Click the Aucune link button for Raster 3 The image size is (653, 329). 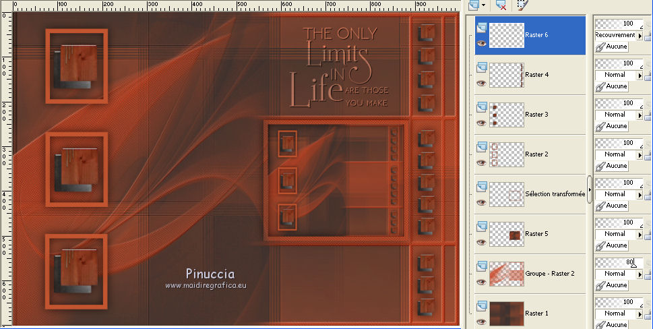(611, 126)
